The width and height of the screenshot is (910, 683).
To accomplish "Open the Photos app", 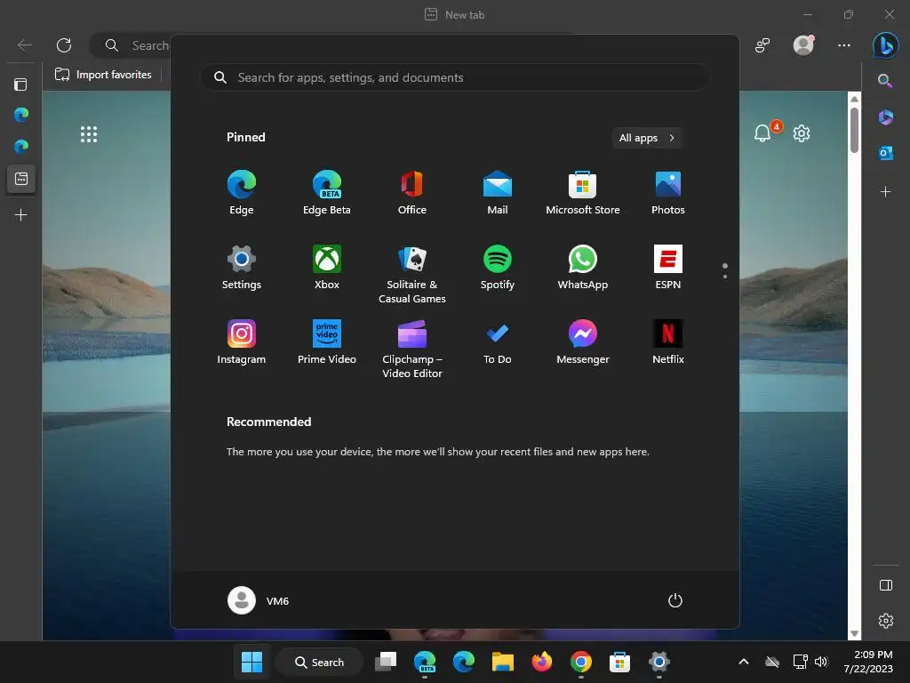I will pos(668,193).
